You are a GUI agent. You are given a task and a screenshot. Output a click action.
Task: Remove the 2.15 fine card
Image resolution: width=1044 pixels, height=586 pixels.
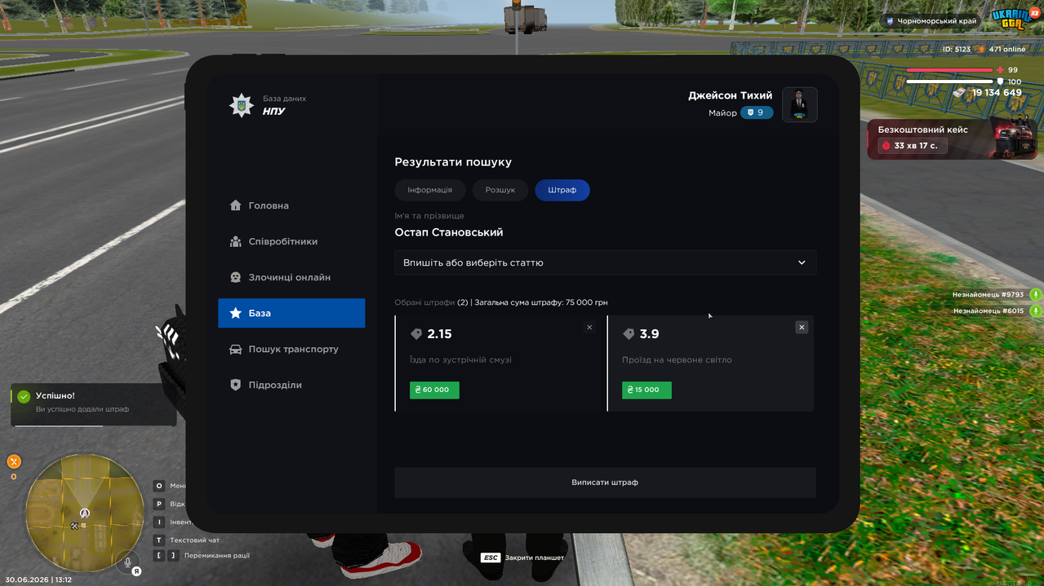(589, 327)
